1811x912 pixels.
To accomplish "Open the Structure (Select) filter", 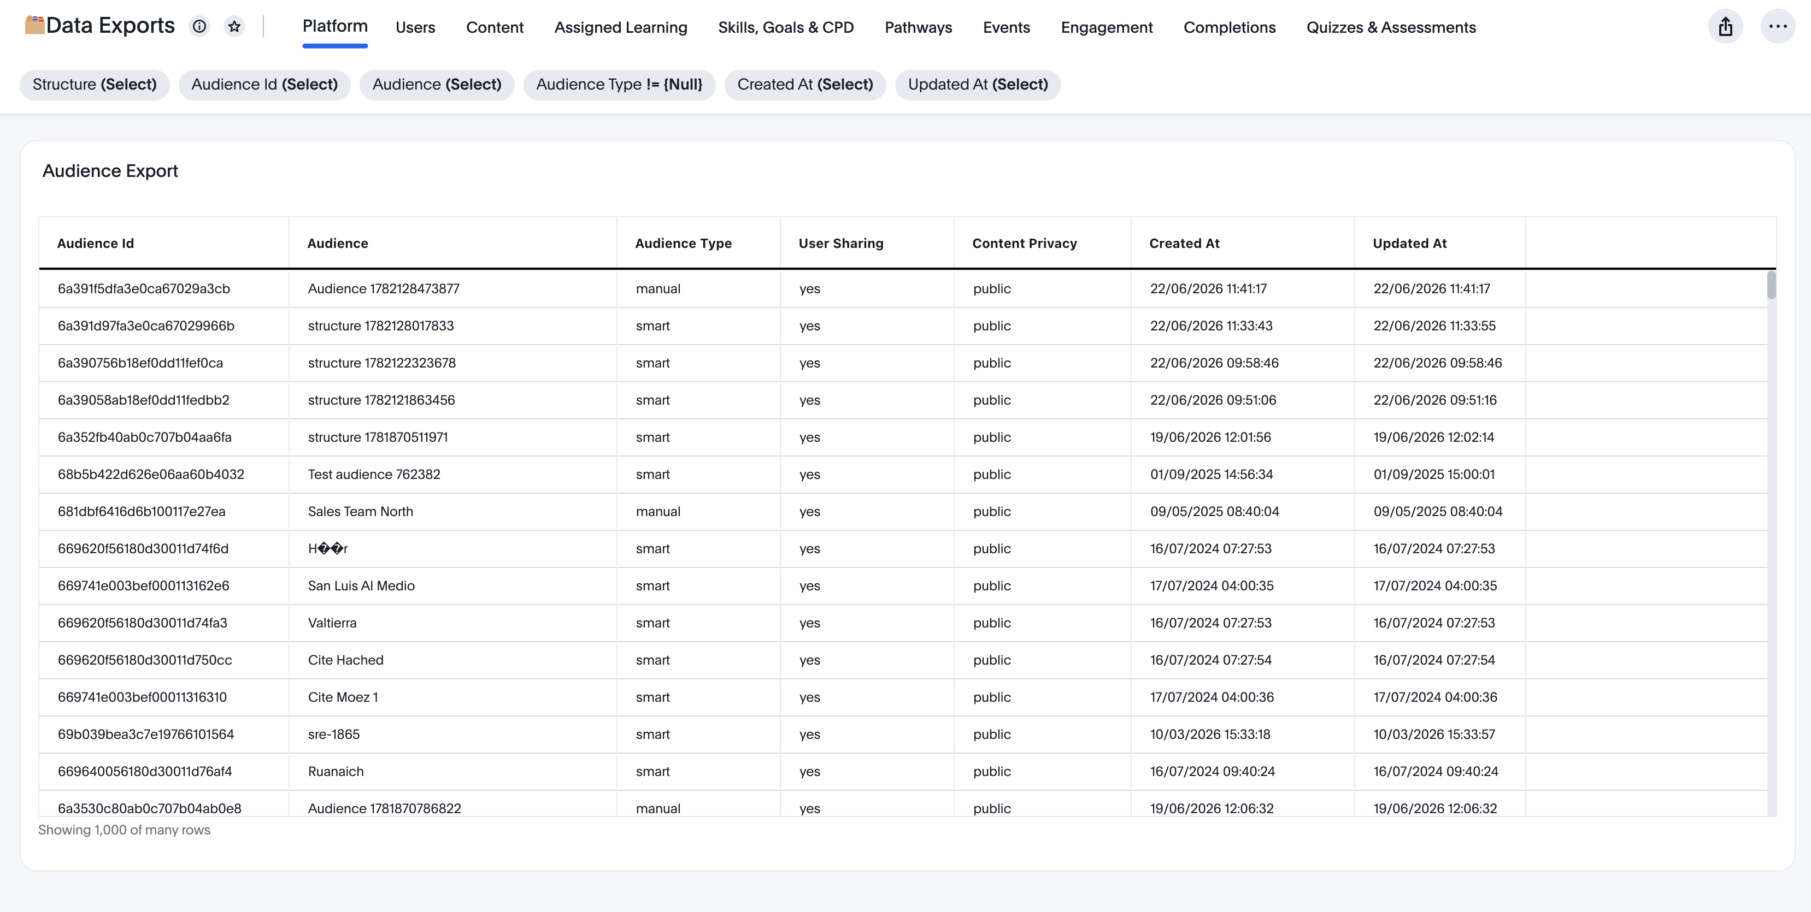I will [x=94, y=84].
